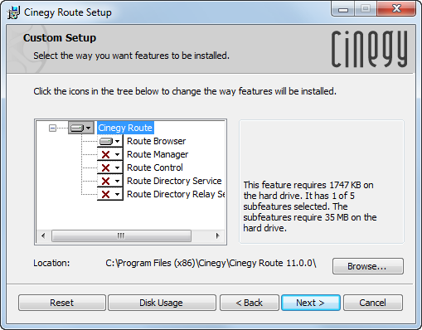Go back with the < Back button
Viewport: 422px width, 330px height.
click(250, 303)
